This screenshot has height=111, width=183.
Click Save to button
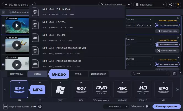115,107
